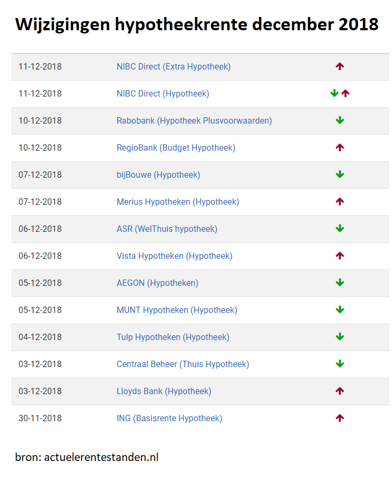Click green down arrow for Centraal Beheer row

[x=340, y=364]
